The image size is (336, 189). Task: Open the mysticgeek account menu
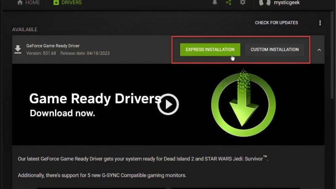(279, 3)
